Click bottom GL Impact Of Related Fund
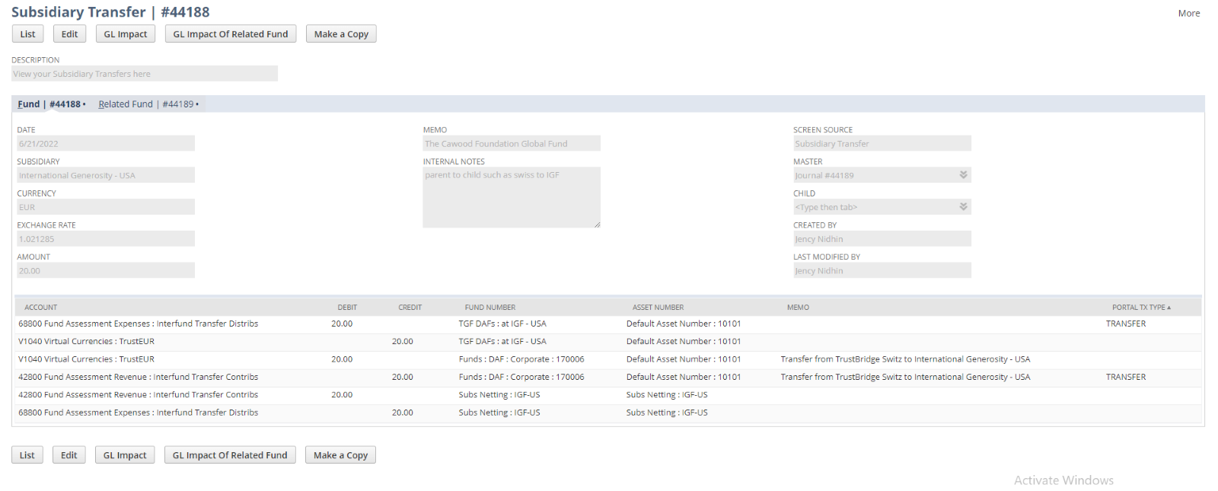Screen dimensions: 1218x491 230,455
